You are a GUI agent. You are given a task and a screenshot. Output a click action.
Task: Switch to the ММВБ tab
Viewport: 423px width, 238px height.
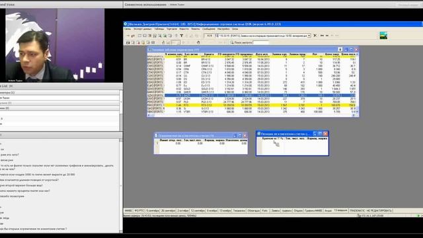point(128,210)
